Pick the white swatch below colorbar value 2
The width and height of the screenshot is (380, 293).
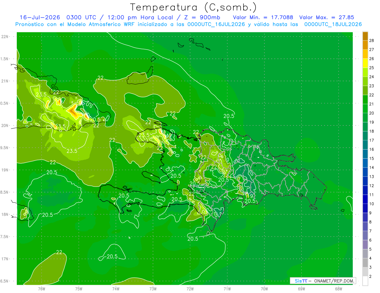click(x=365, y=281)
